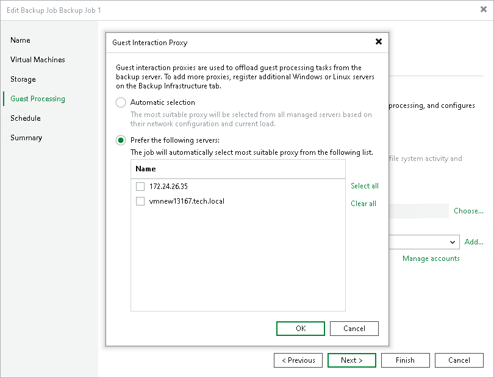
Task: Go to the Schedule step
Action: pos(25,118)
